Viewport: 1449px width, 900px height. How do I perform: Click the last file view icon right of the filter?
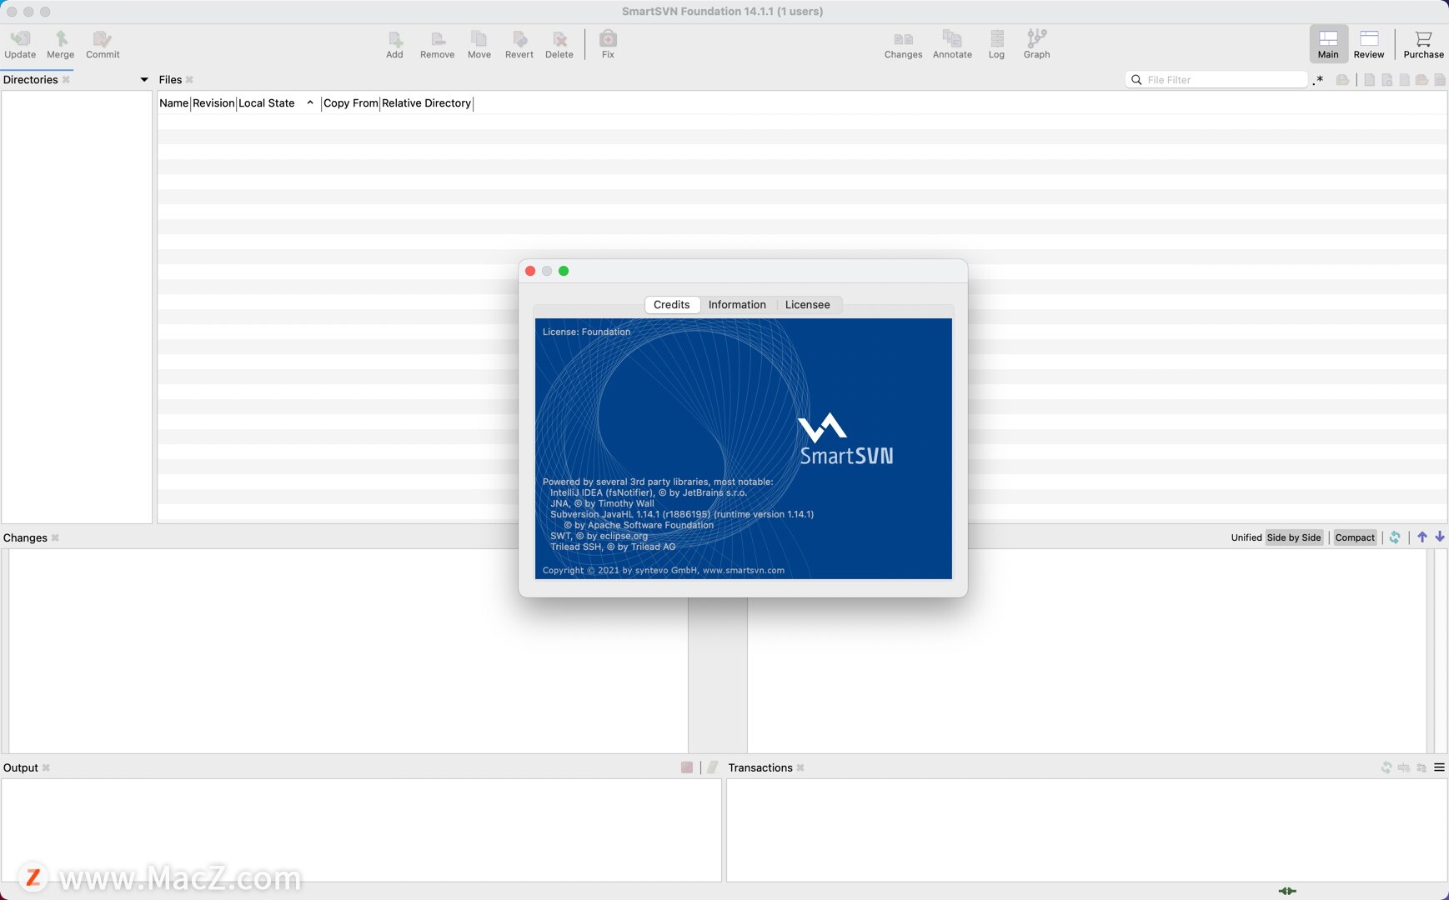click(x=1440, y=80)
